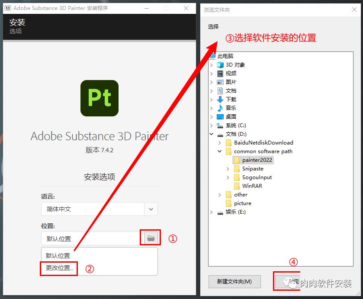
Task: Click the 图片 pictures icon
Action: 220,82
